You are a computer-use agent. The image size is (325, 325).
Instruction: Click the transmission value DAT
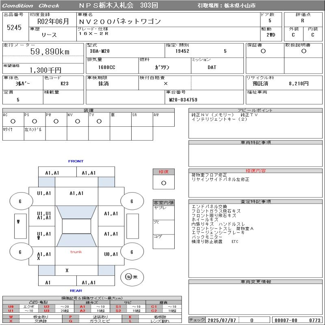(x=212, y=67)
